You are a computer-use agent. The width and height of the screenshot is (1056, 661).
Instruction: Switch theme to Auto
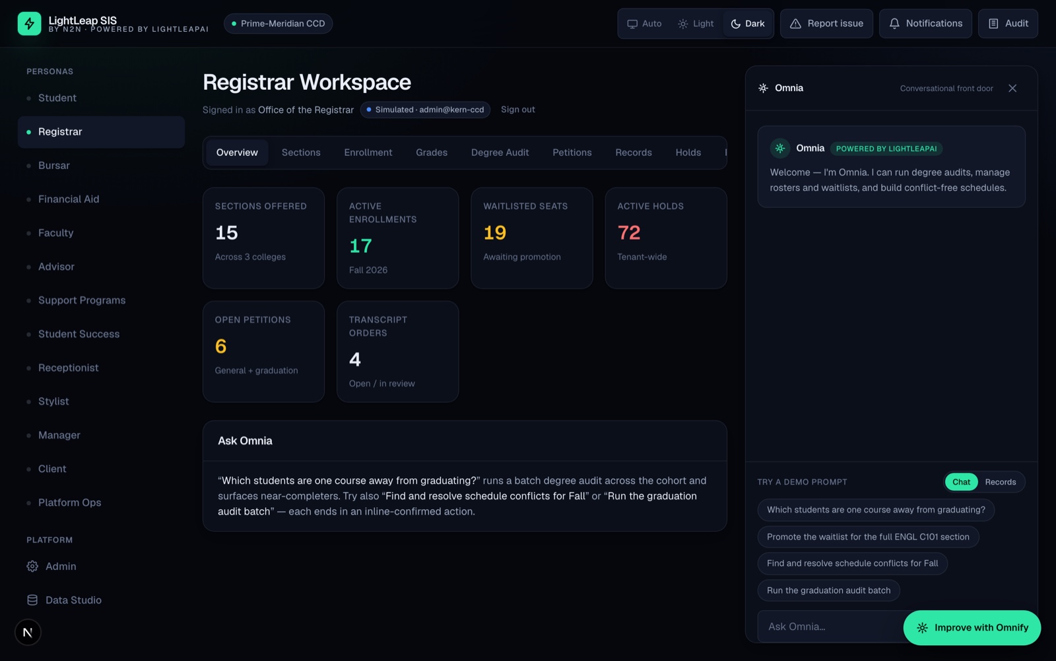(644, 24)
